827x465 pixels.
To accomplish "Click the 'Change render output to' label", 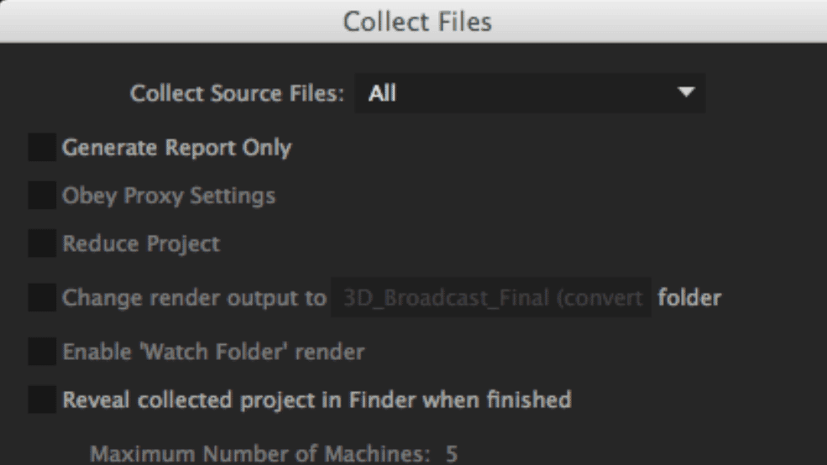I will [x=194, y=297].
